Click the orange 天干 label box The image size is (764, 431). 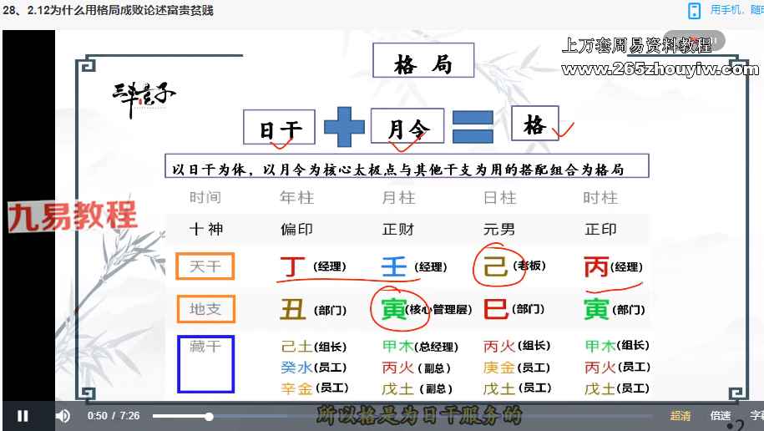pyautogui.click(x=205, y=266)
